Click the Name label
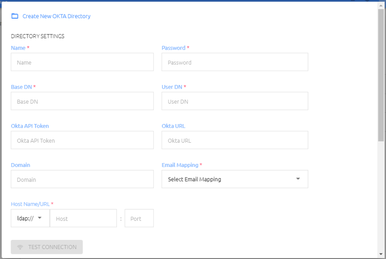The image size is (386, 259). (18, 48)
